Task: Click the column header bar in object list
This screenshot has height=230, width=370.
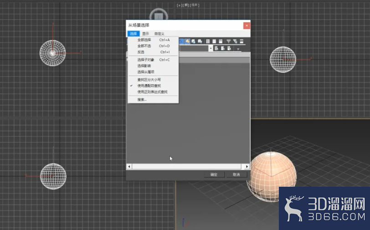Action: pos(214,55)
